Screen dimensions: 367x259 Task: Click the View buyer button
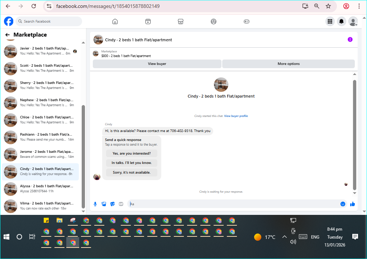coord(157,64)
